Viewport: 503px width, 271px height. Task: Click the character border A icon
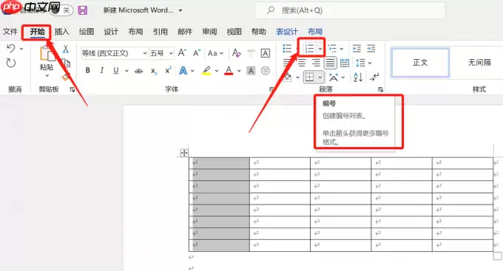point(266,53)
